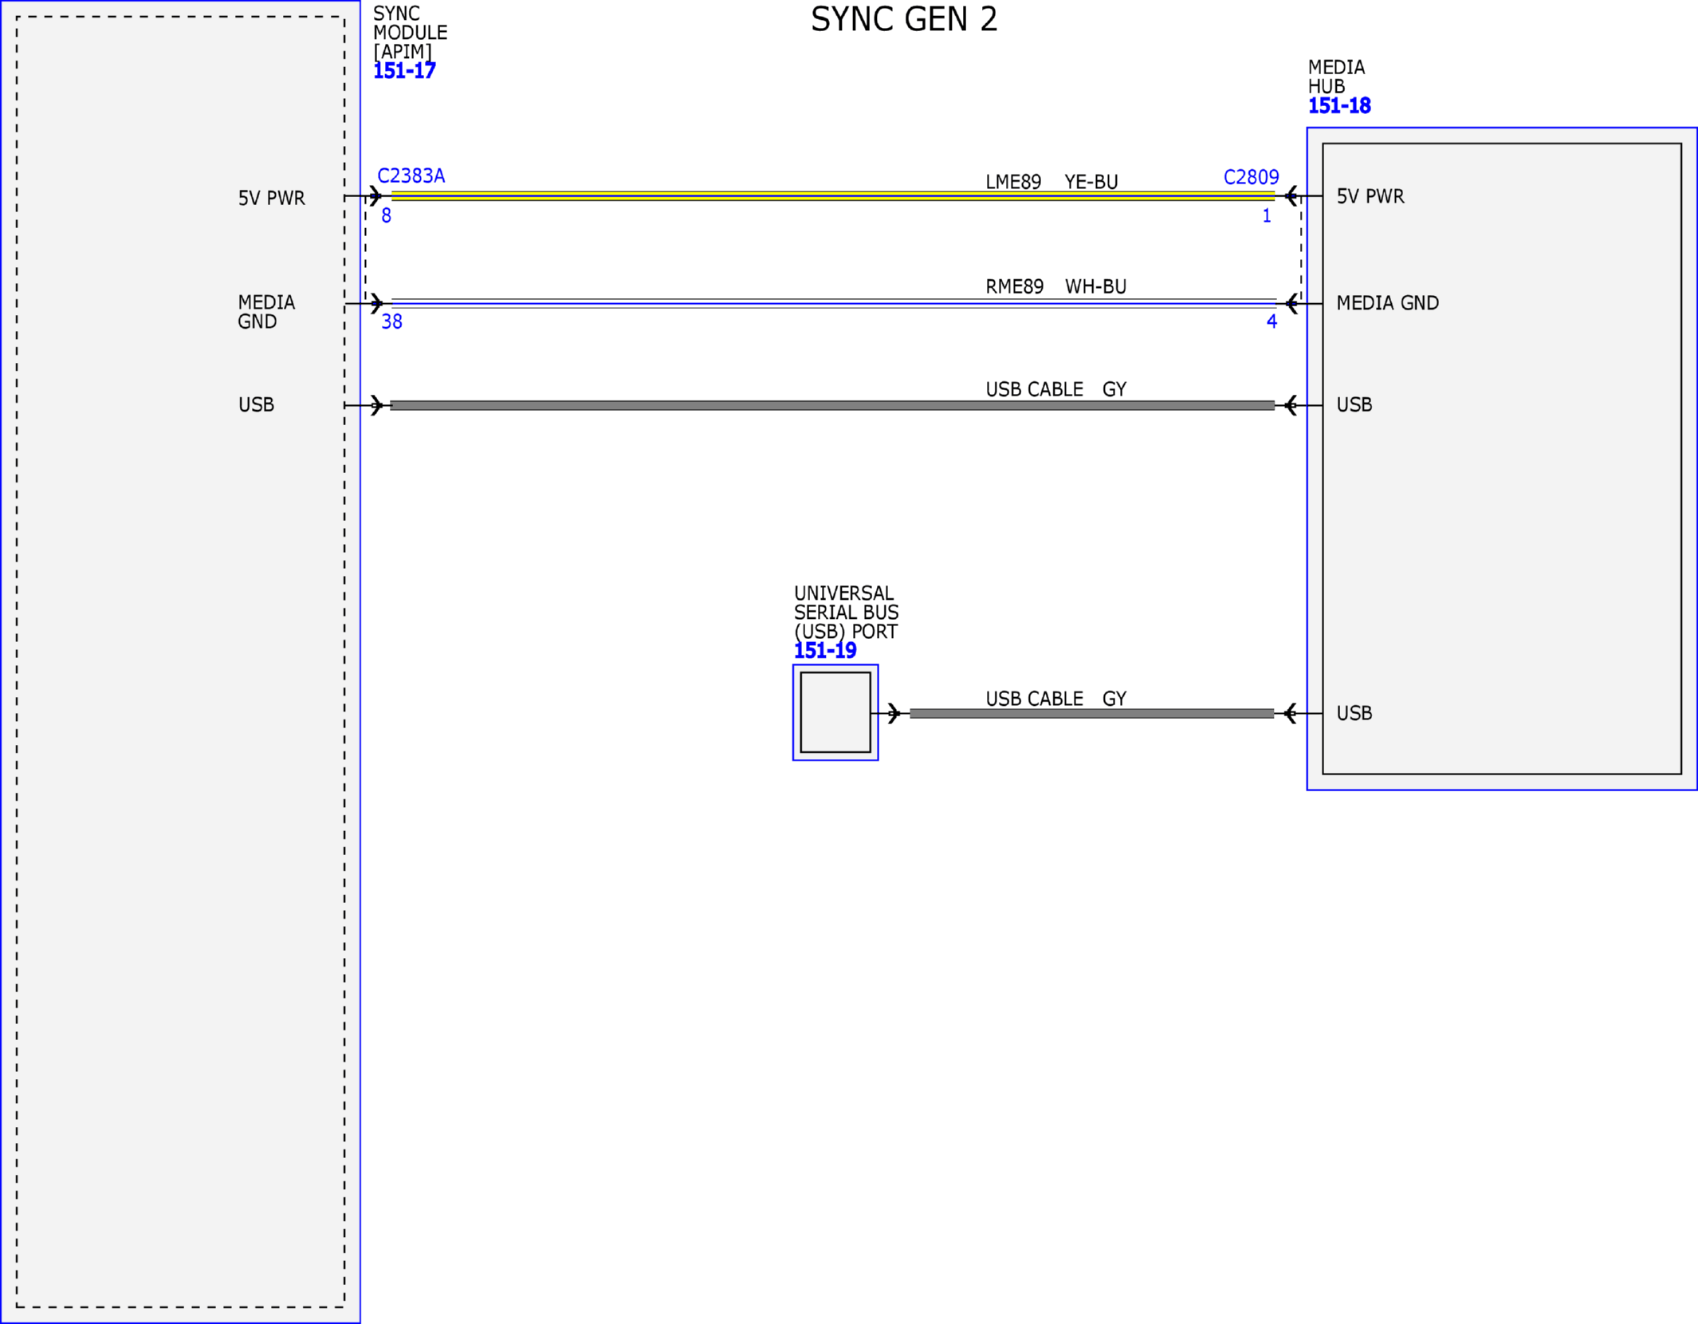Viewport: 1698px width, 1324px height.
Task: Select the gray USB cable from SYNC module
Action: (x=832, y=405)
